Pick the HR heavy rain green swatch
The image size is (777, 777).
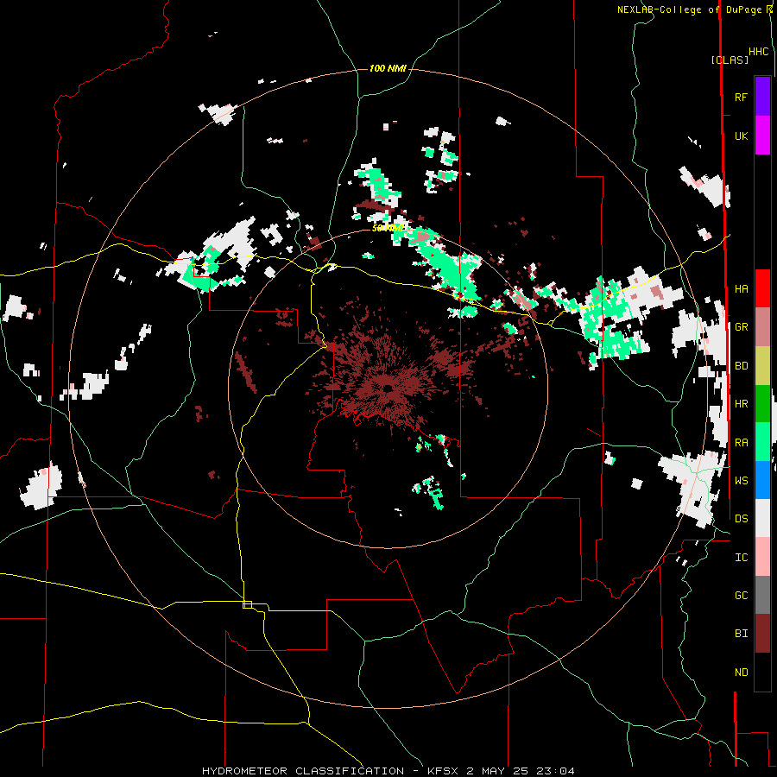point(762,403)
